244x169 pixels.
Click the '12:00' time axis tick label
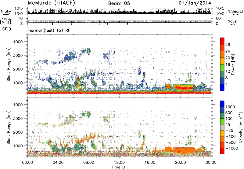119,163
